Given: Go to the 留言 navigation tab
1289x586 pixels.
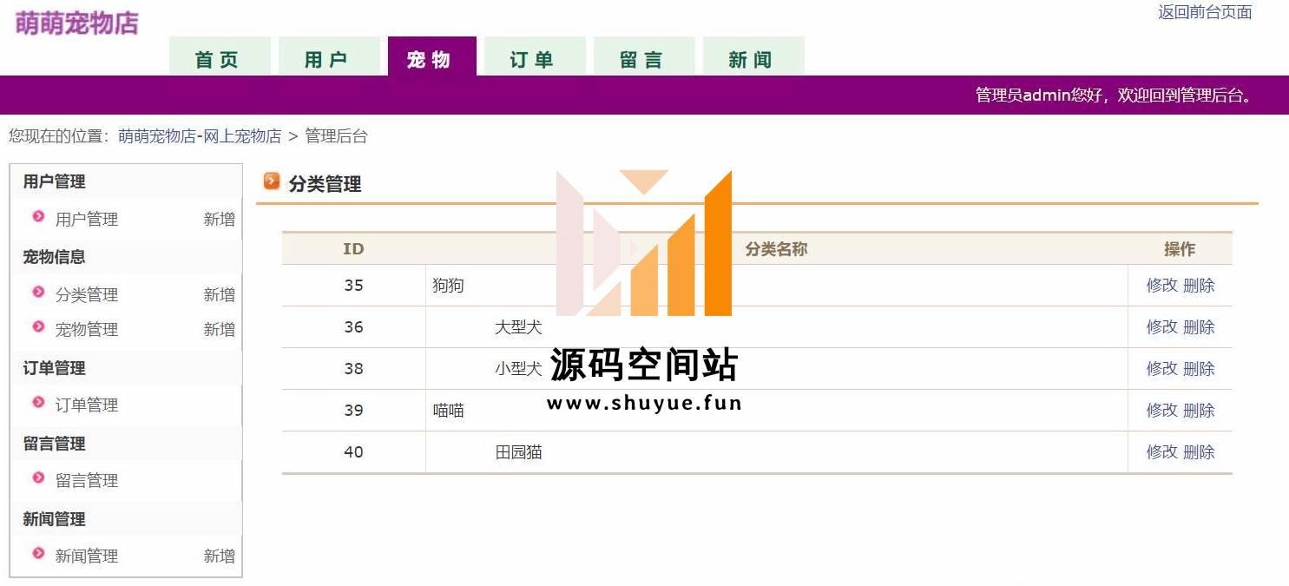Looking at the screenshot, I should pos(644,56).
